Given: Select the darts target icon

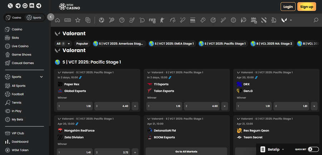Looking at the screenshot, I should coord(213,20).
